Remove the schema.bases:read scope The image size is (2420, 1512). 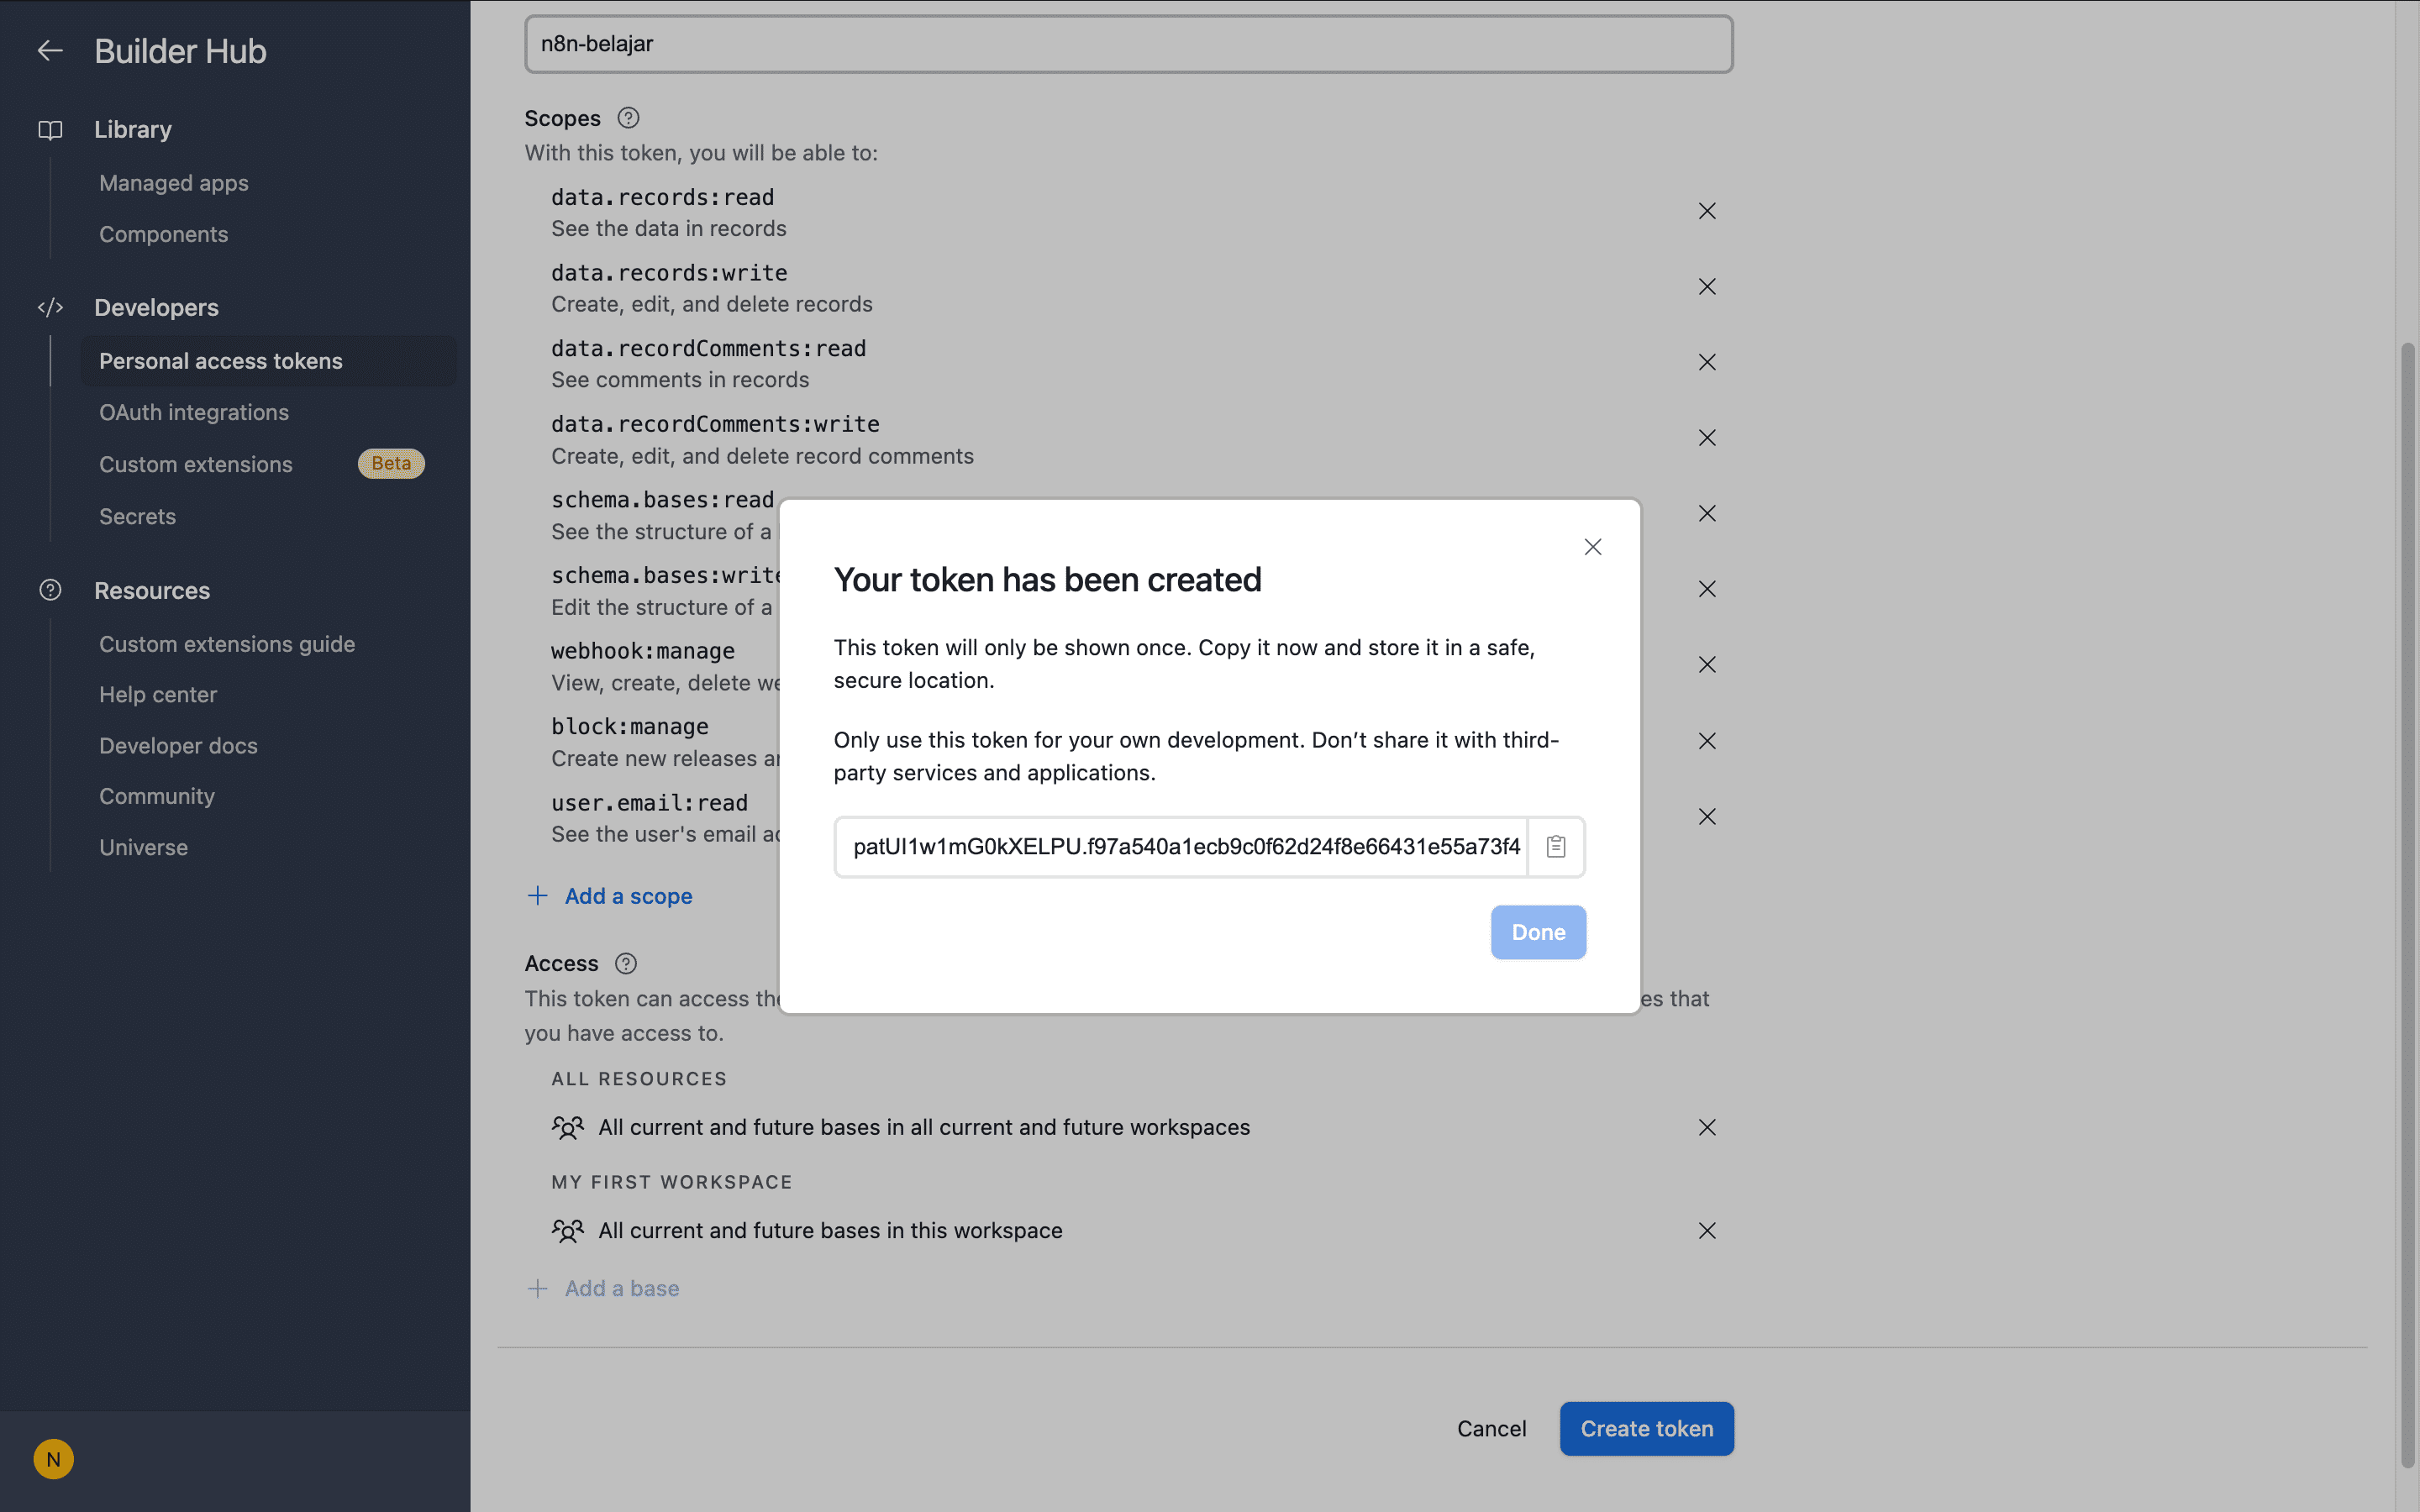[1707, 513]
